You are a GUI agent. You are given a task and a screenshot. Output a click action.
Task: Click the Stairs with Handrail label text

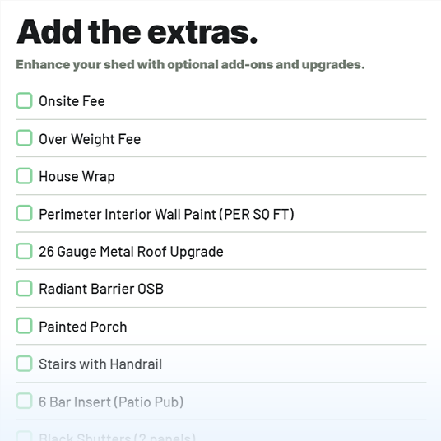(100, 364)
